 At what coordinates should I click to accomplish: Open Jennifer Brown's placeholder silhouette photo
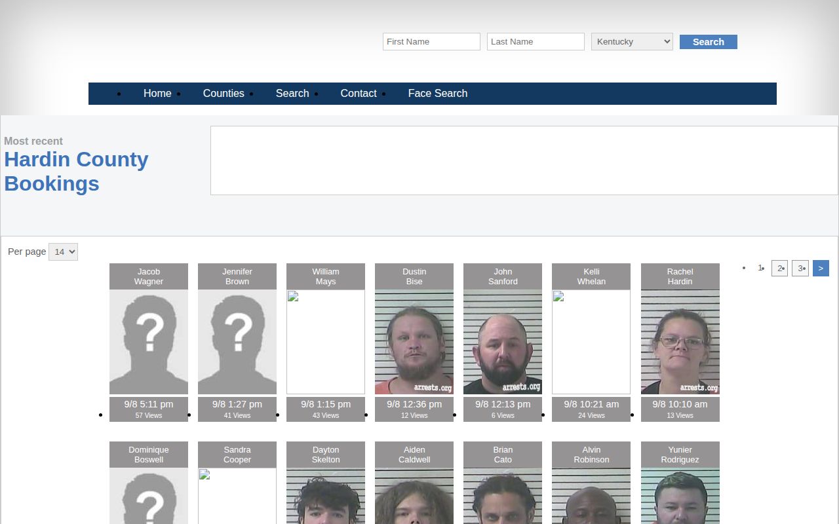pos(237,342)
